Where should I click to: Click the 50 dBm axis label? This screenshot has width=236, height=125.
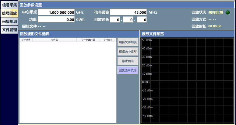pos(147,40)
